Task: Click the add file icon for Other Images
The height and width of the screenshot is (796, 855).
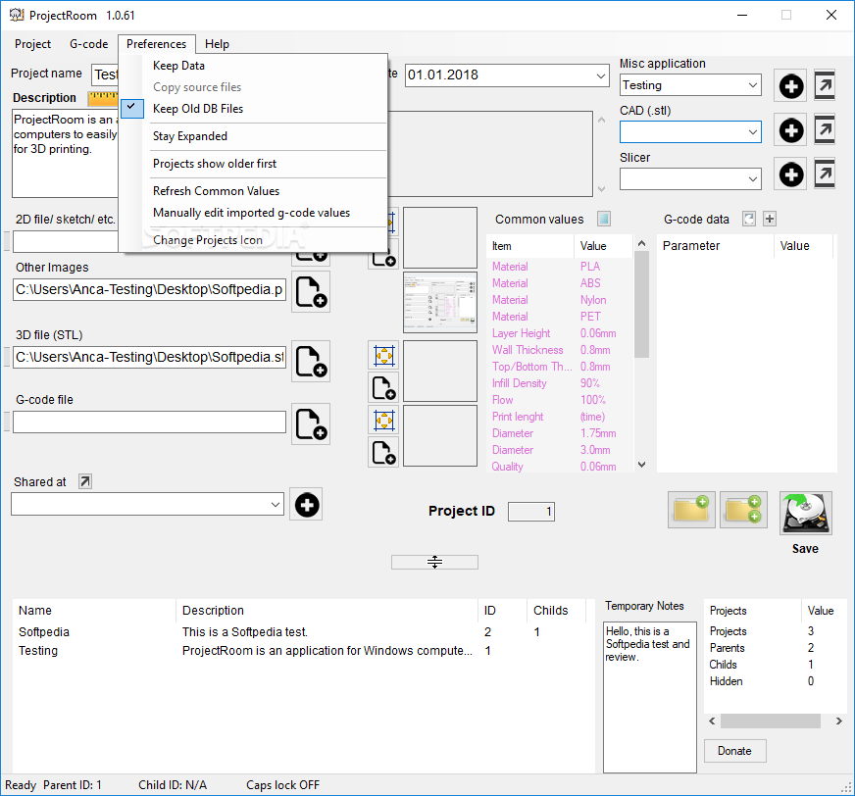Action: pos(311,292)
